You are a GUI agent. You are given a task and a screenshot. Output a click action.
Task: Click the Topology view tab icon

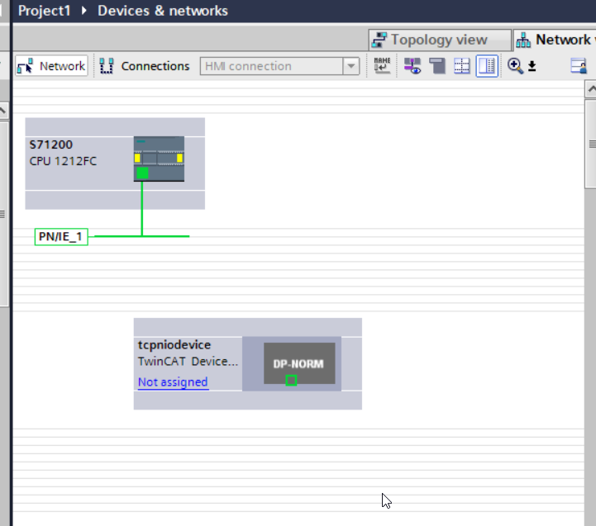[x=379, y=40]
